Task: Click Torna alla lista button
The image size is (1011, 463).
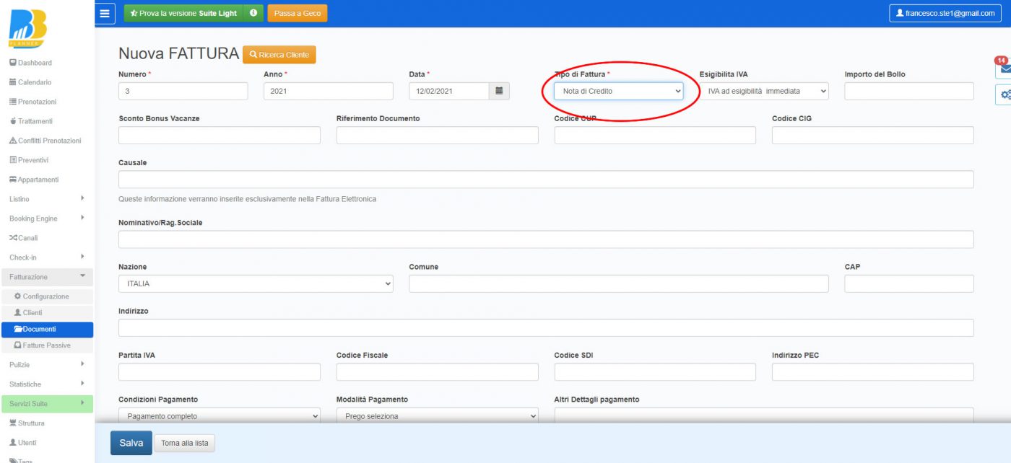Action: [184, 444]
